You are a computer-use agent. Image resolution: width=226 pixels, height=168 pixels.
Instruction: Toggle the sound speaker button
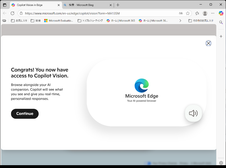pyautogui.click(x=193, y=113)
